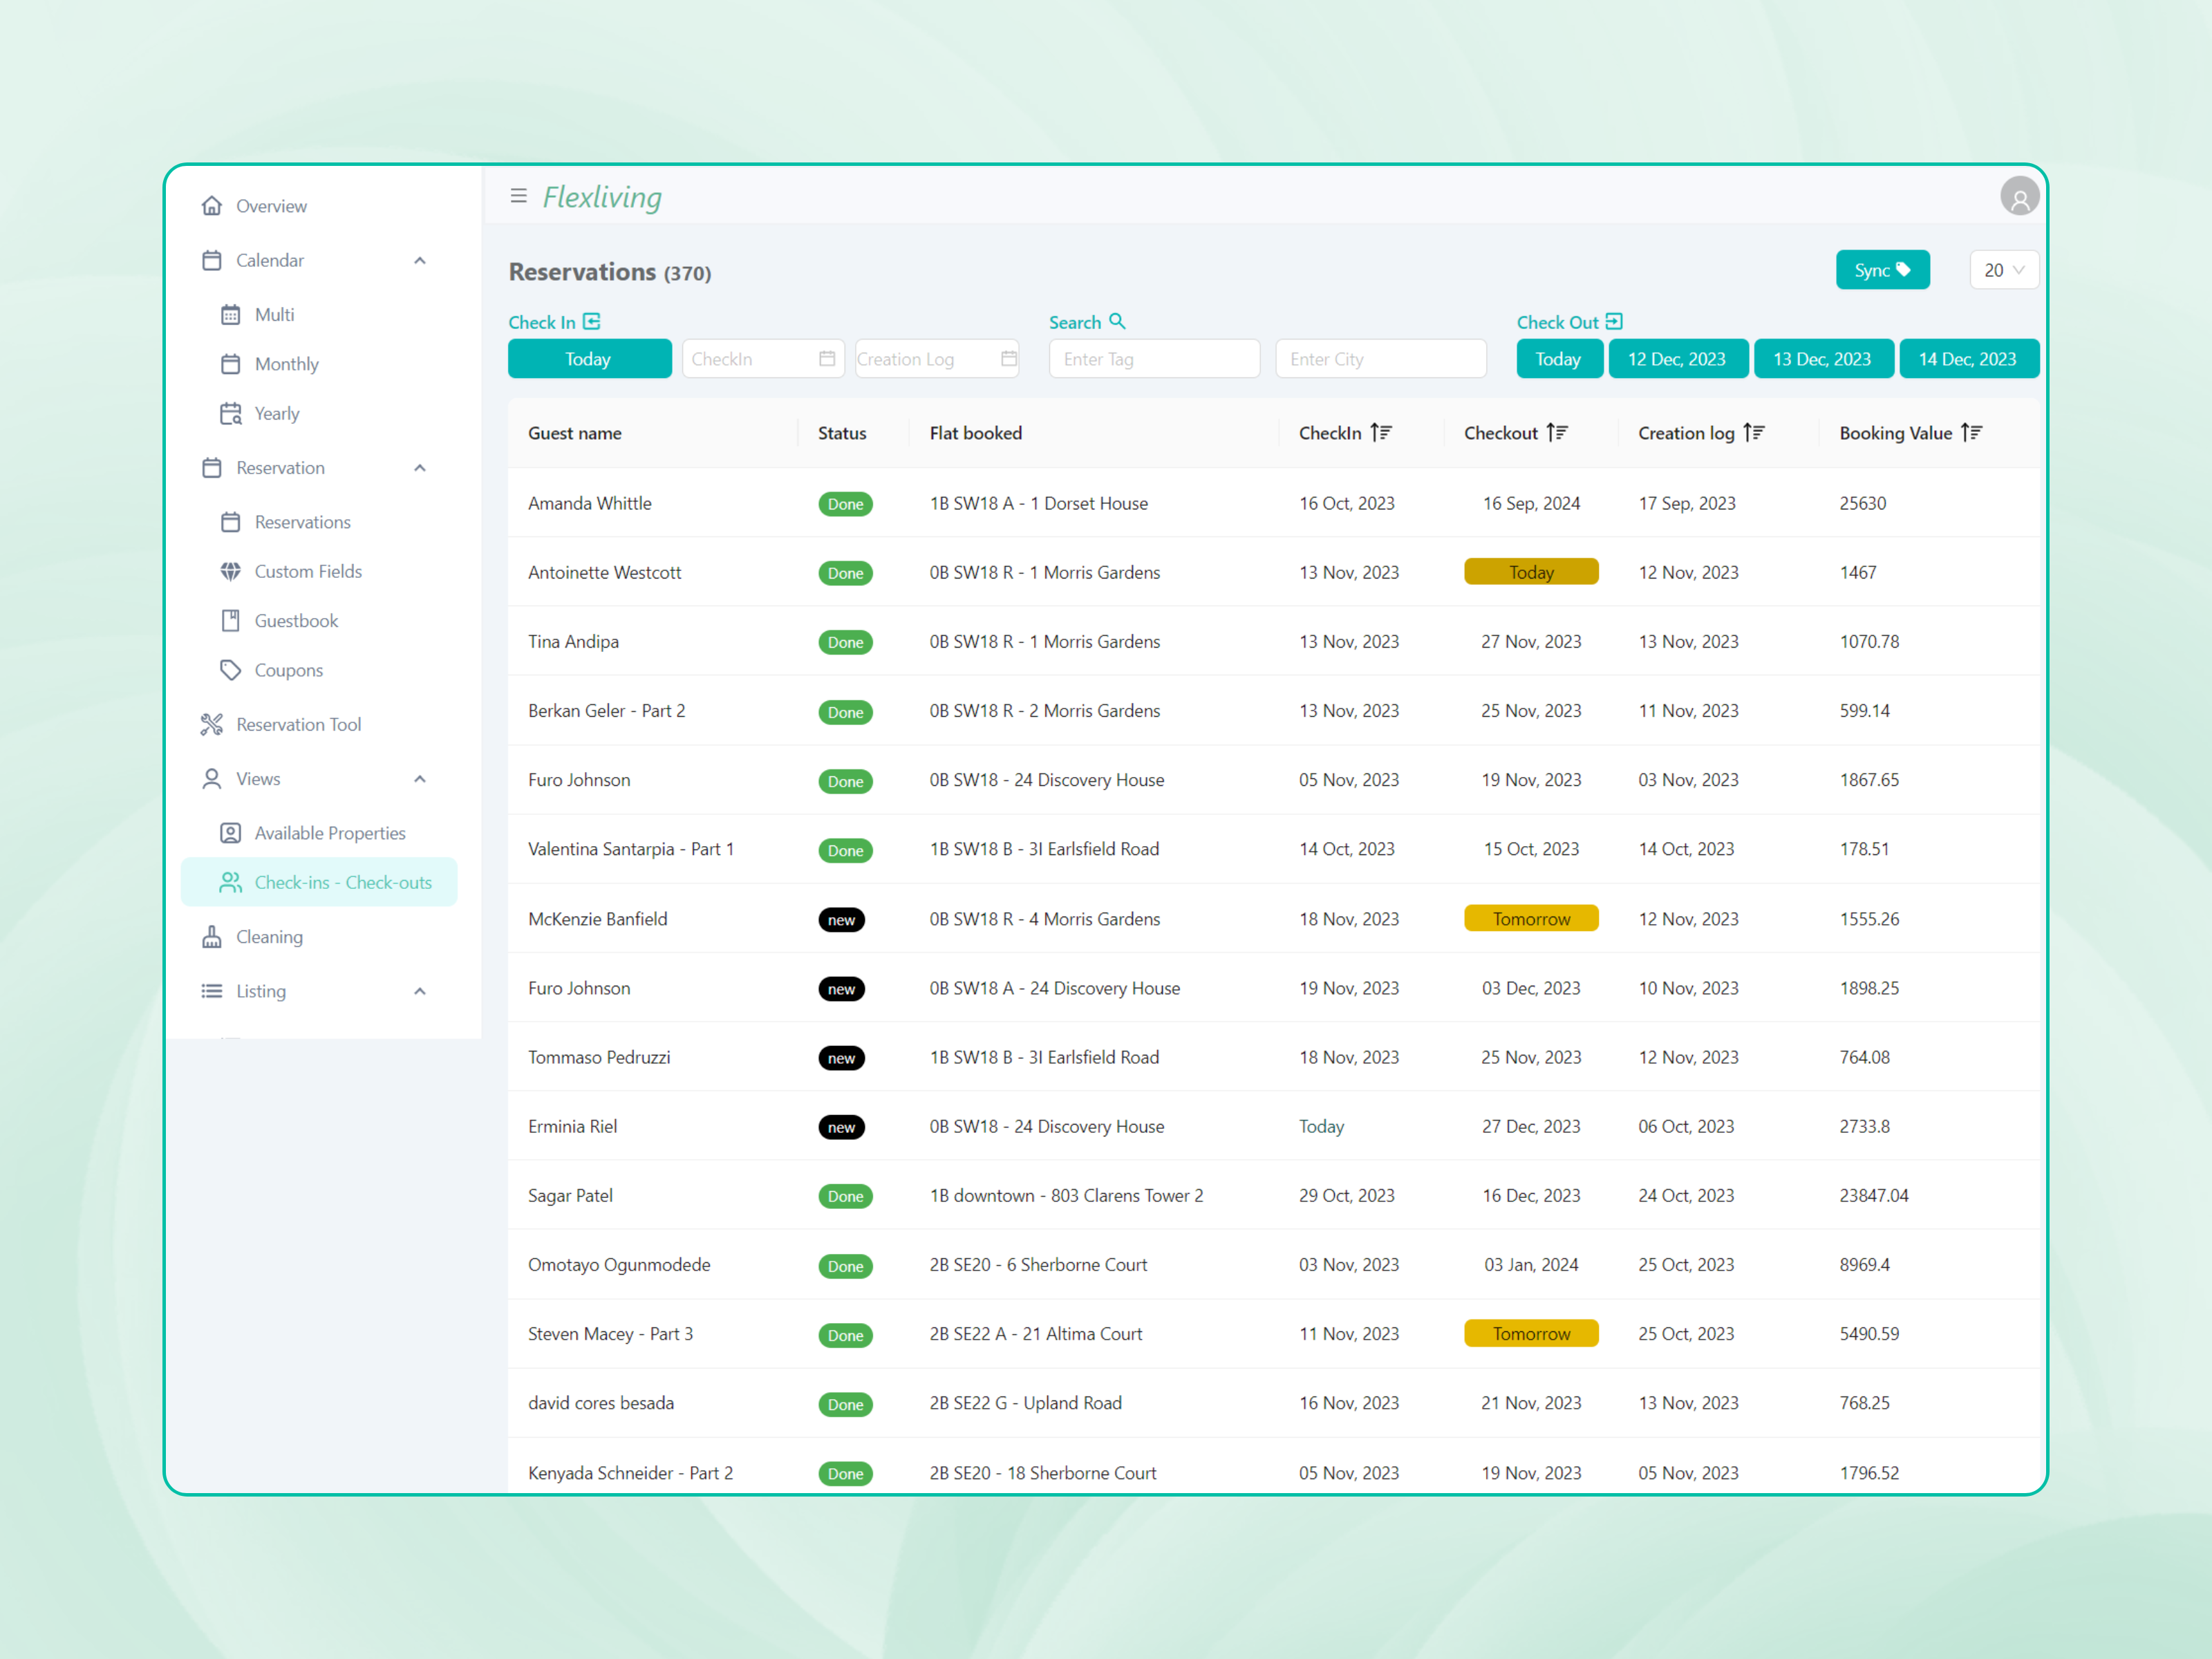Focus the Enter City search field

tap(1380, 359)
